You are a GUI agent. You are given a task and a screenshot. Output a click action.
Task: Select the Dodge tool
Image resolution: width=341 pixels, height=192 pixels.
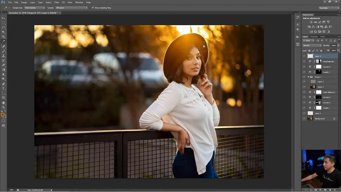click(x=3, y=79)
